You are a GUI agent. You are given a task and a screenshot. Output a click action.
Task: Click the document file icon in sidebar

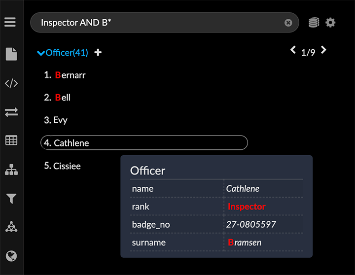coord(11,54)
